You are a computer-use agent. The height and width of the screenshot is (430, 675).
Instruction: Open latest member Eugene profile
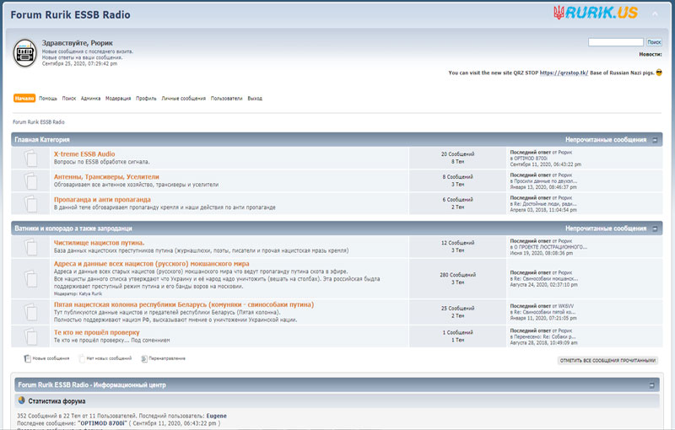pyautogui.click(x=217, y=416)
